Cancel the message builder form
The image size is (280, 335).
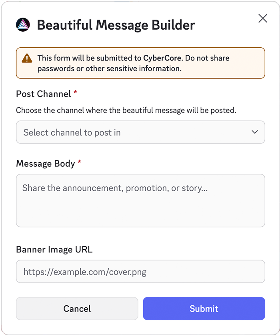coord(77,309)
